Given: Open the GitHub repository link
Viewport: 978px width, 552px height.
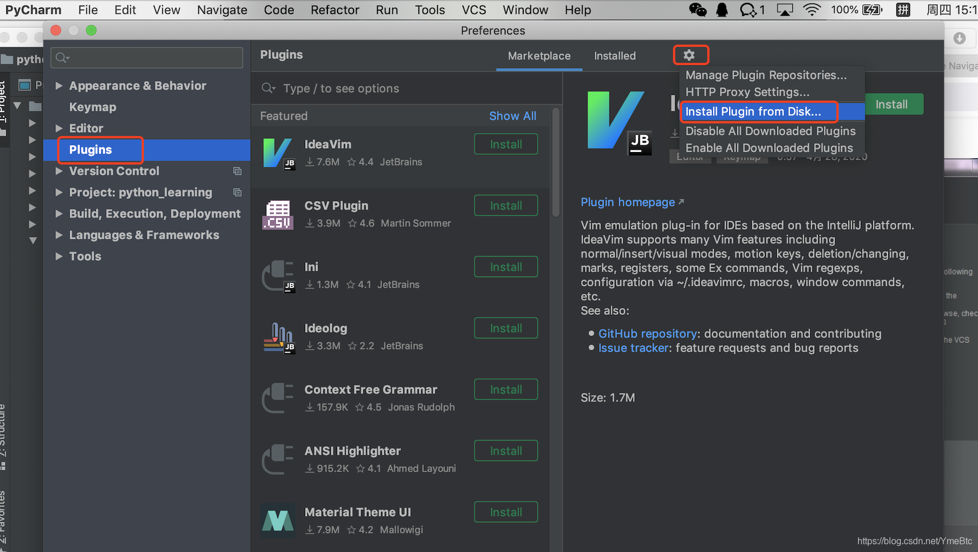Looking at the screenshot, I should [x=648, y=334].
